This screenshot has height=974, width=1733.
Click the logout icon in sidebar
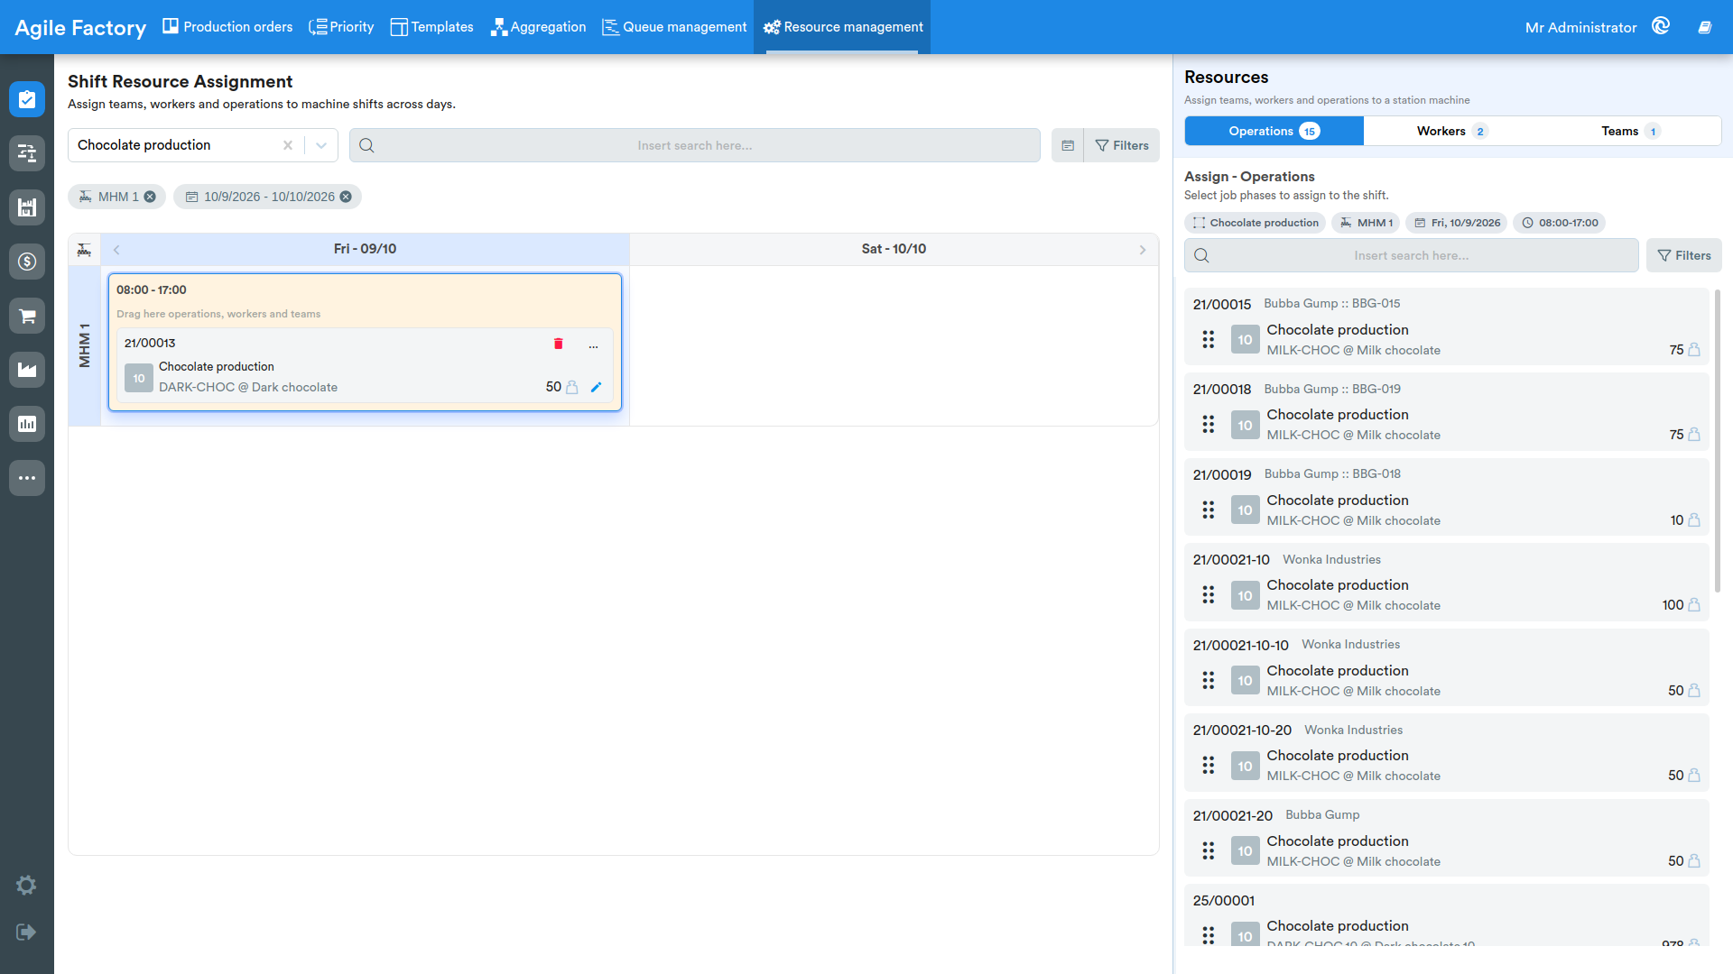(26, 932)
